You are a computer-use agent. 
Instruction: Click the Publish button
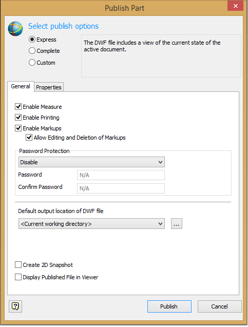click(169, 306)
